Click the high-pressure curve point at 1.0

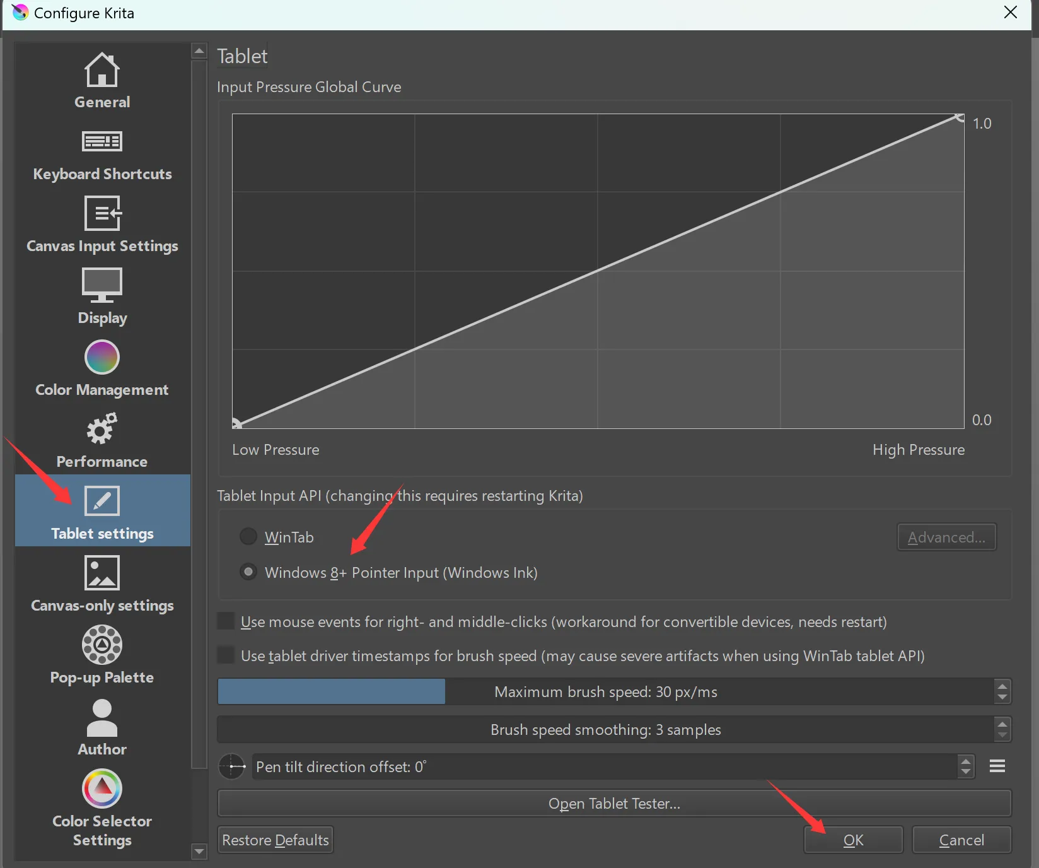point(960,118)
